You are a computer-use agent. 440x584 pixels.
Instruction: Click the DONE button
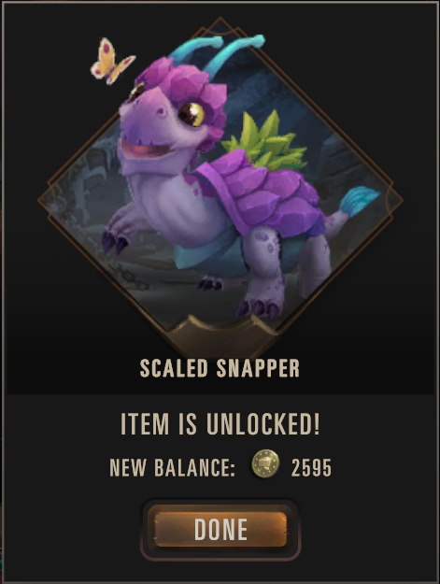(x=220, y=529)
